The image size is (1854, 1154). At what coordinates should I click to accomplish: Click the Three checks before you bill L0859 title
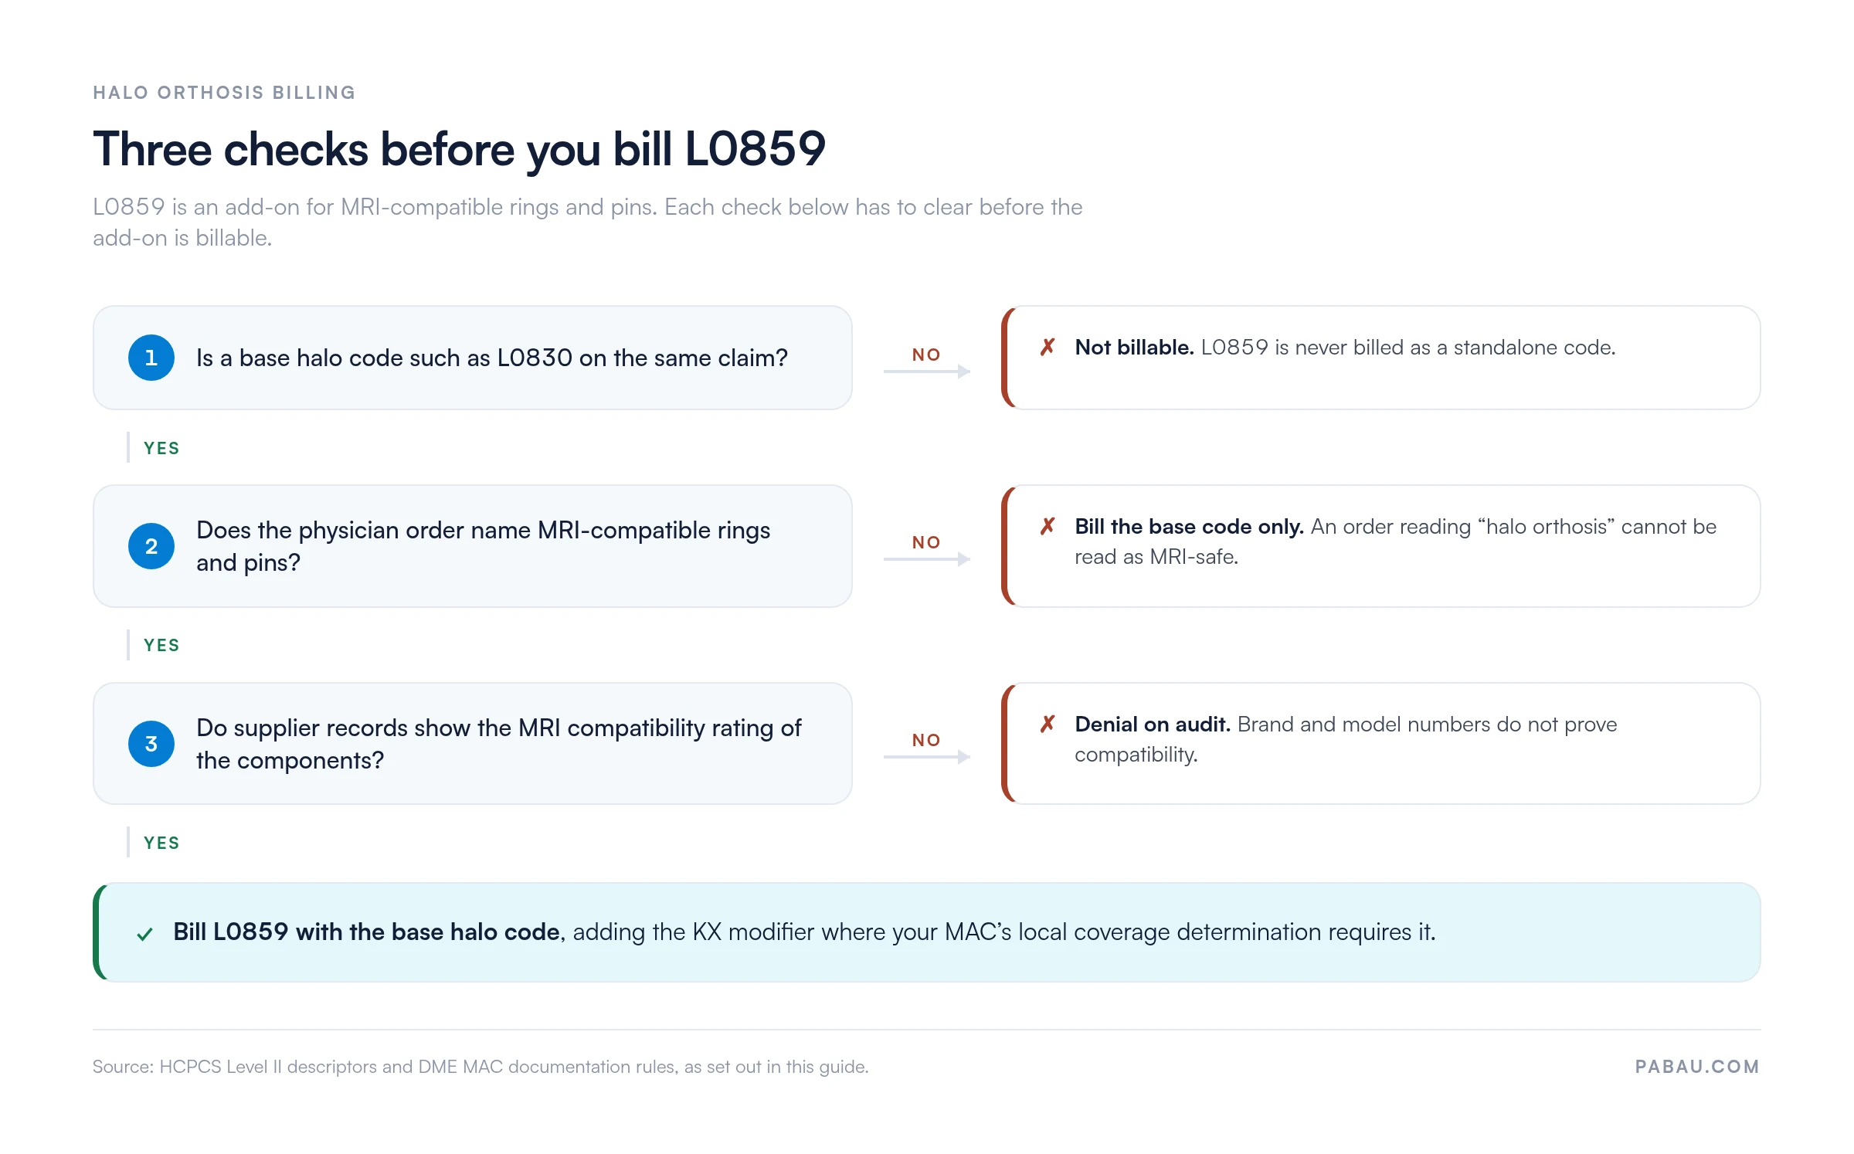coord(459,149)
